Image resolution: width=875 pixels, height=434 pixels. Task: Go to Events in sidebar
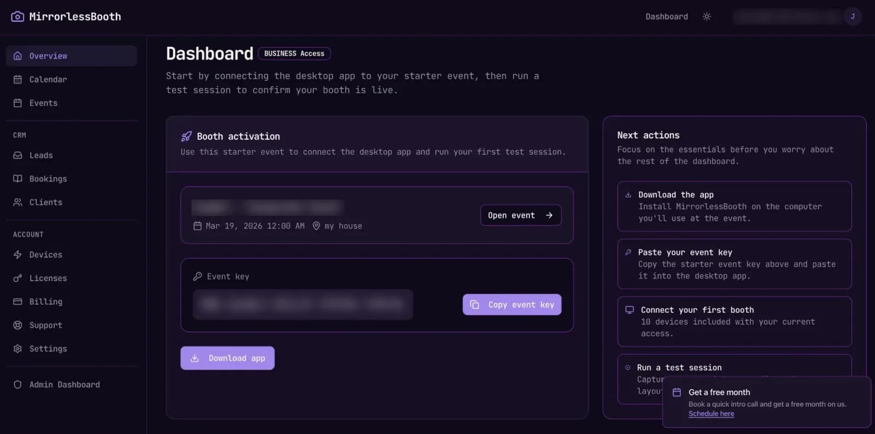71,103
